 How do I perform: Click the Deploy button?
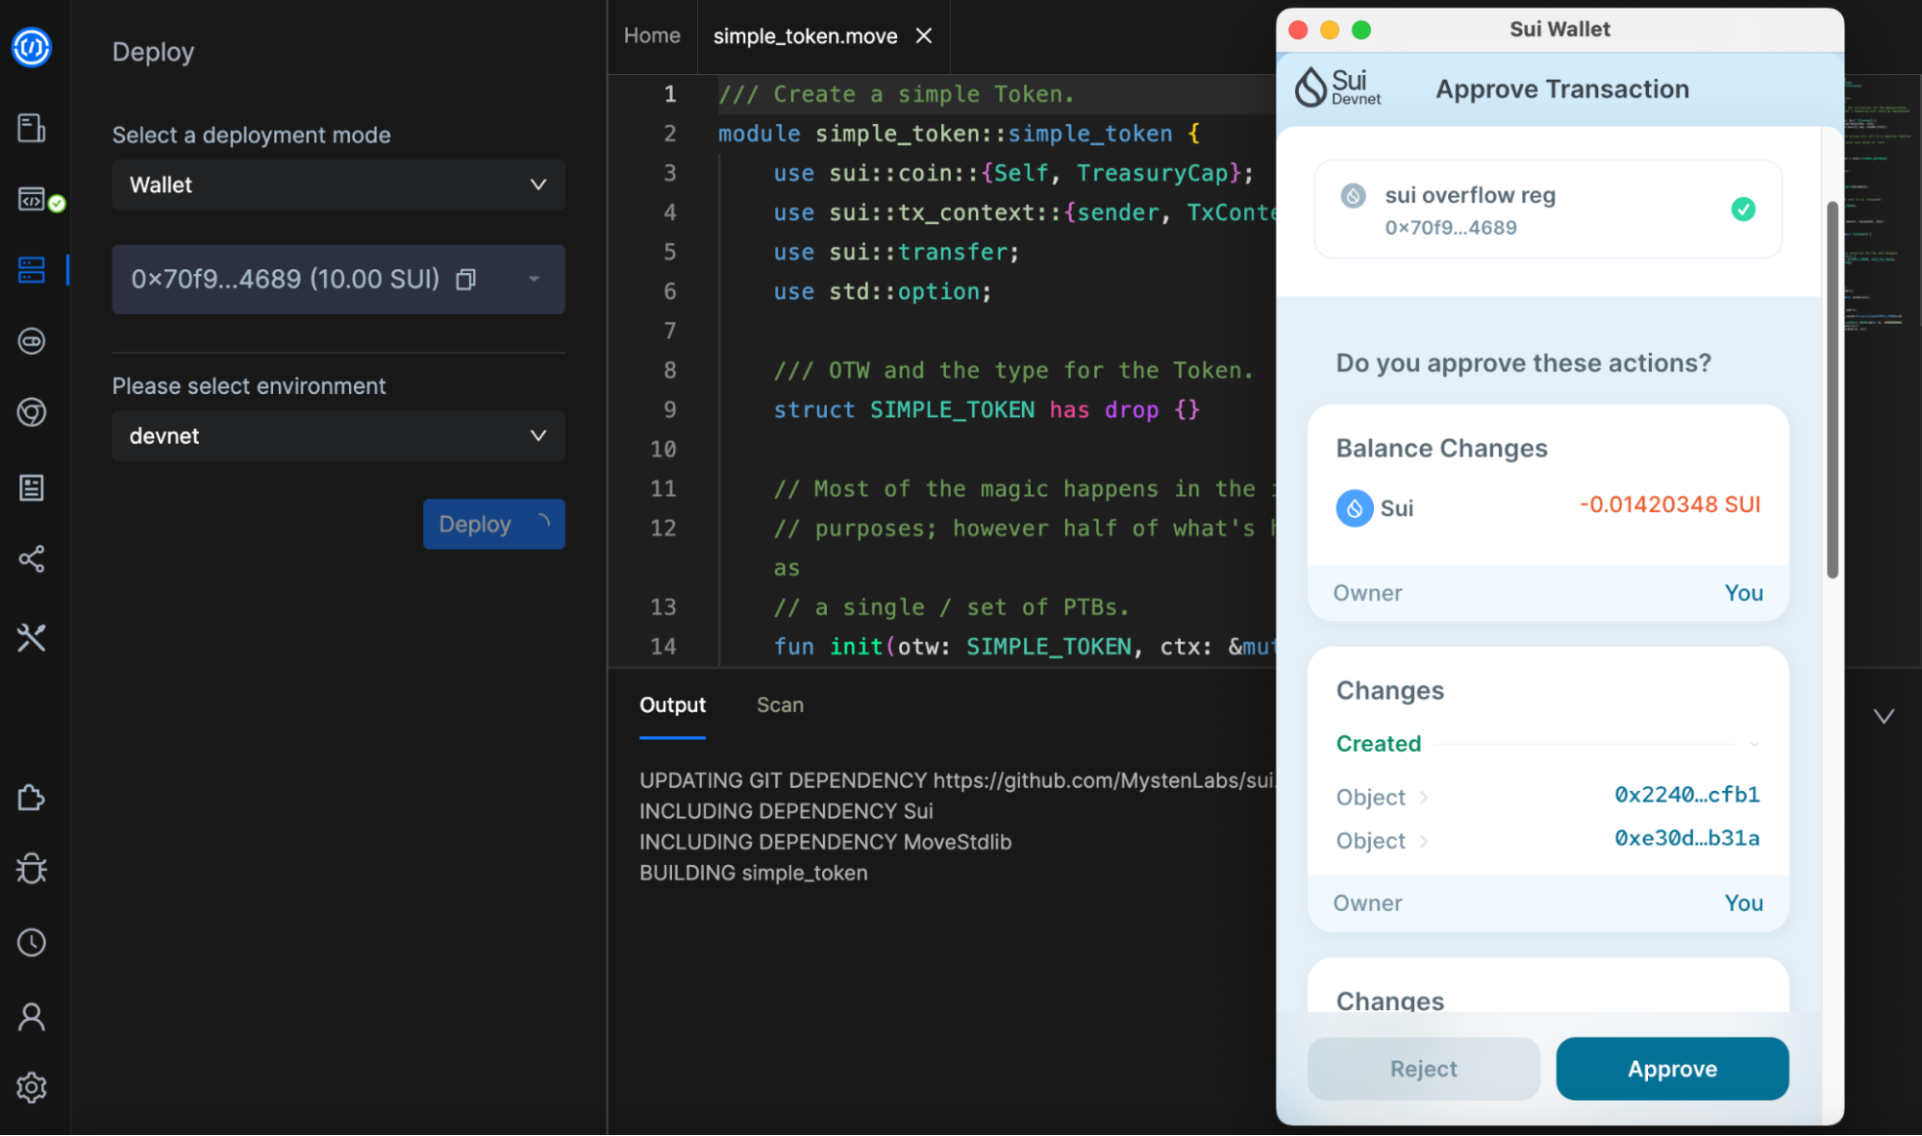click(x=494, y=524)
